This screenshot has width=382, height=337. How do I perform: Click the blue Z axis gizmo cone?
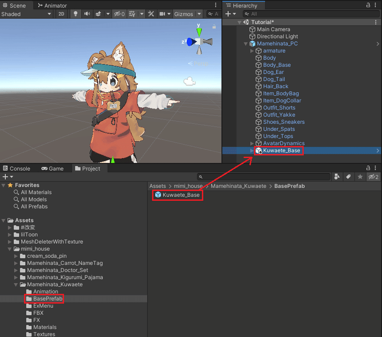191,42
